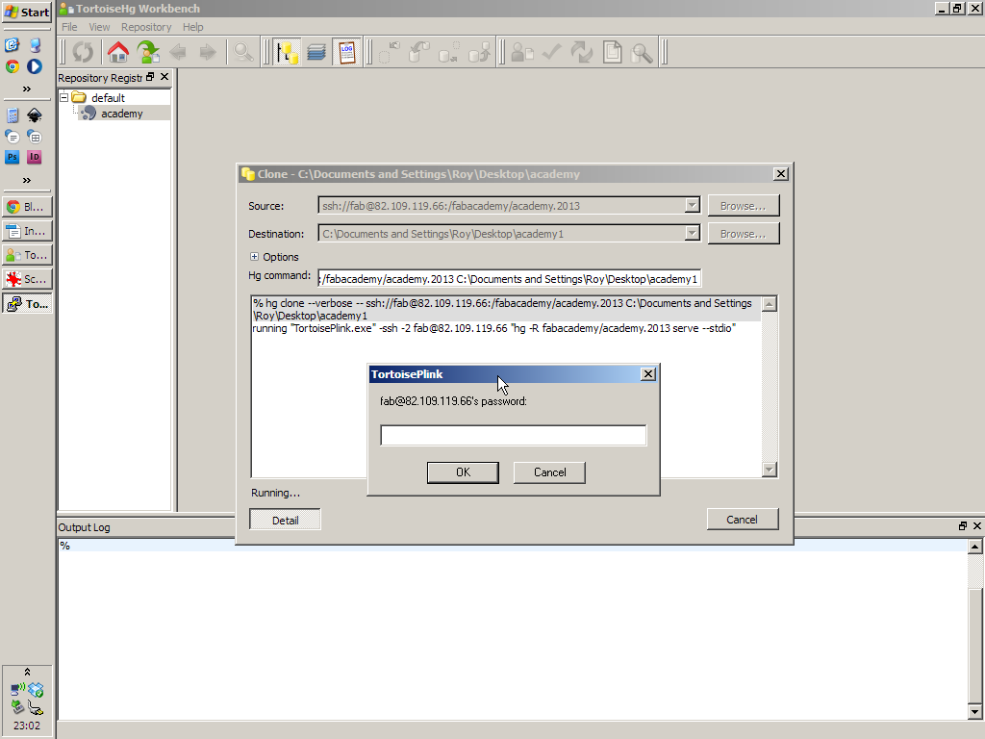
Task: Focus the password input field
Action: coord(514,435)
